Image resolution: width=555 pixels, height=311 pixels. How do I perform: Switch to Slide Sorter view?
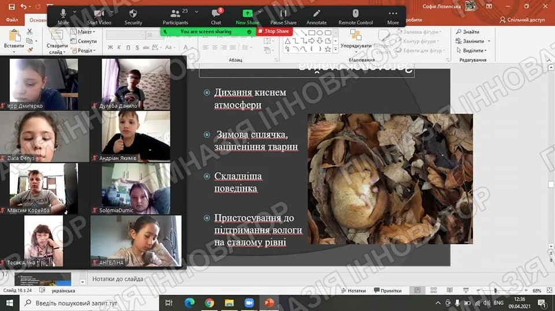tap(434, 290)
